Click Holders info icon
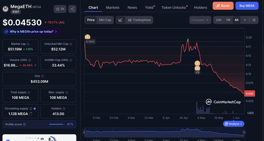The image size is (264, 141). tap(64, 109)
